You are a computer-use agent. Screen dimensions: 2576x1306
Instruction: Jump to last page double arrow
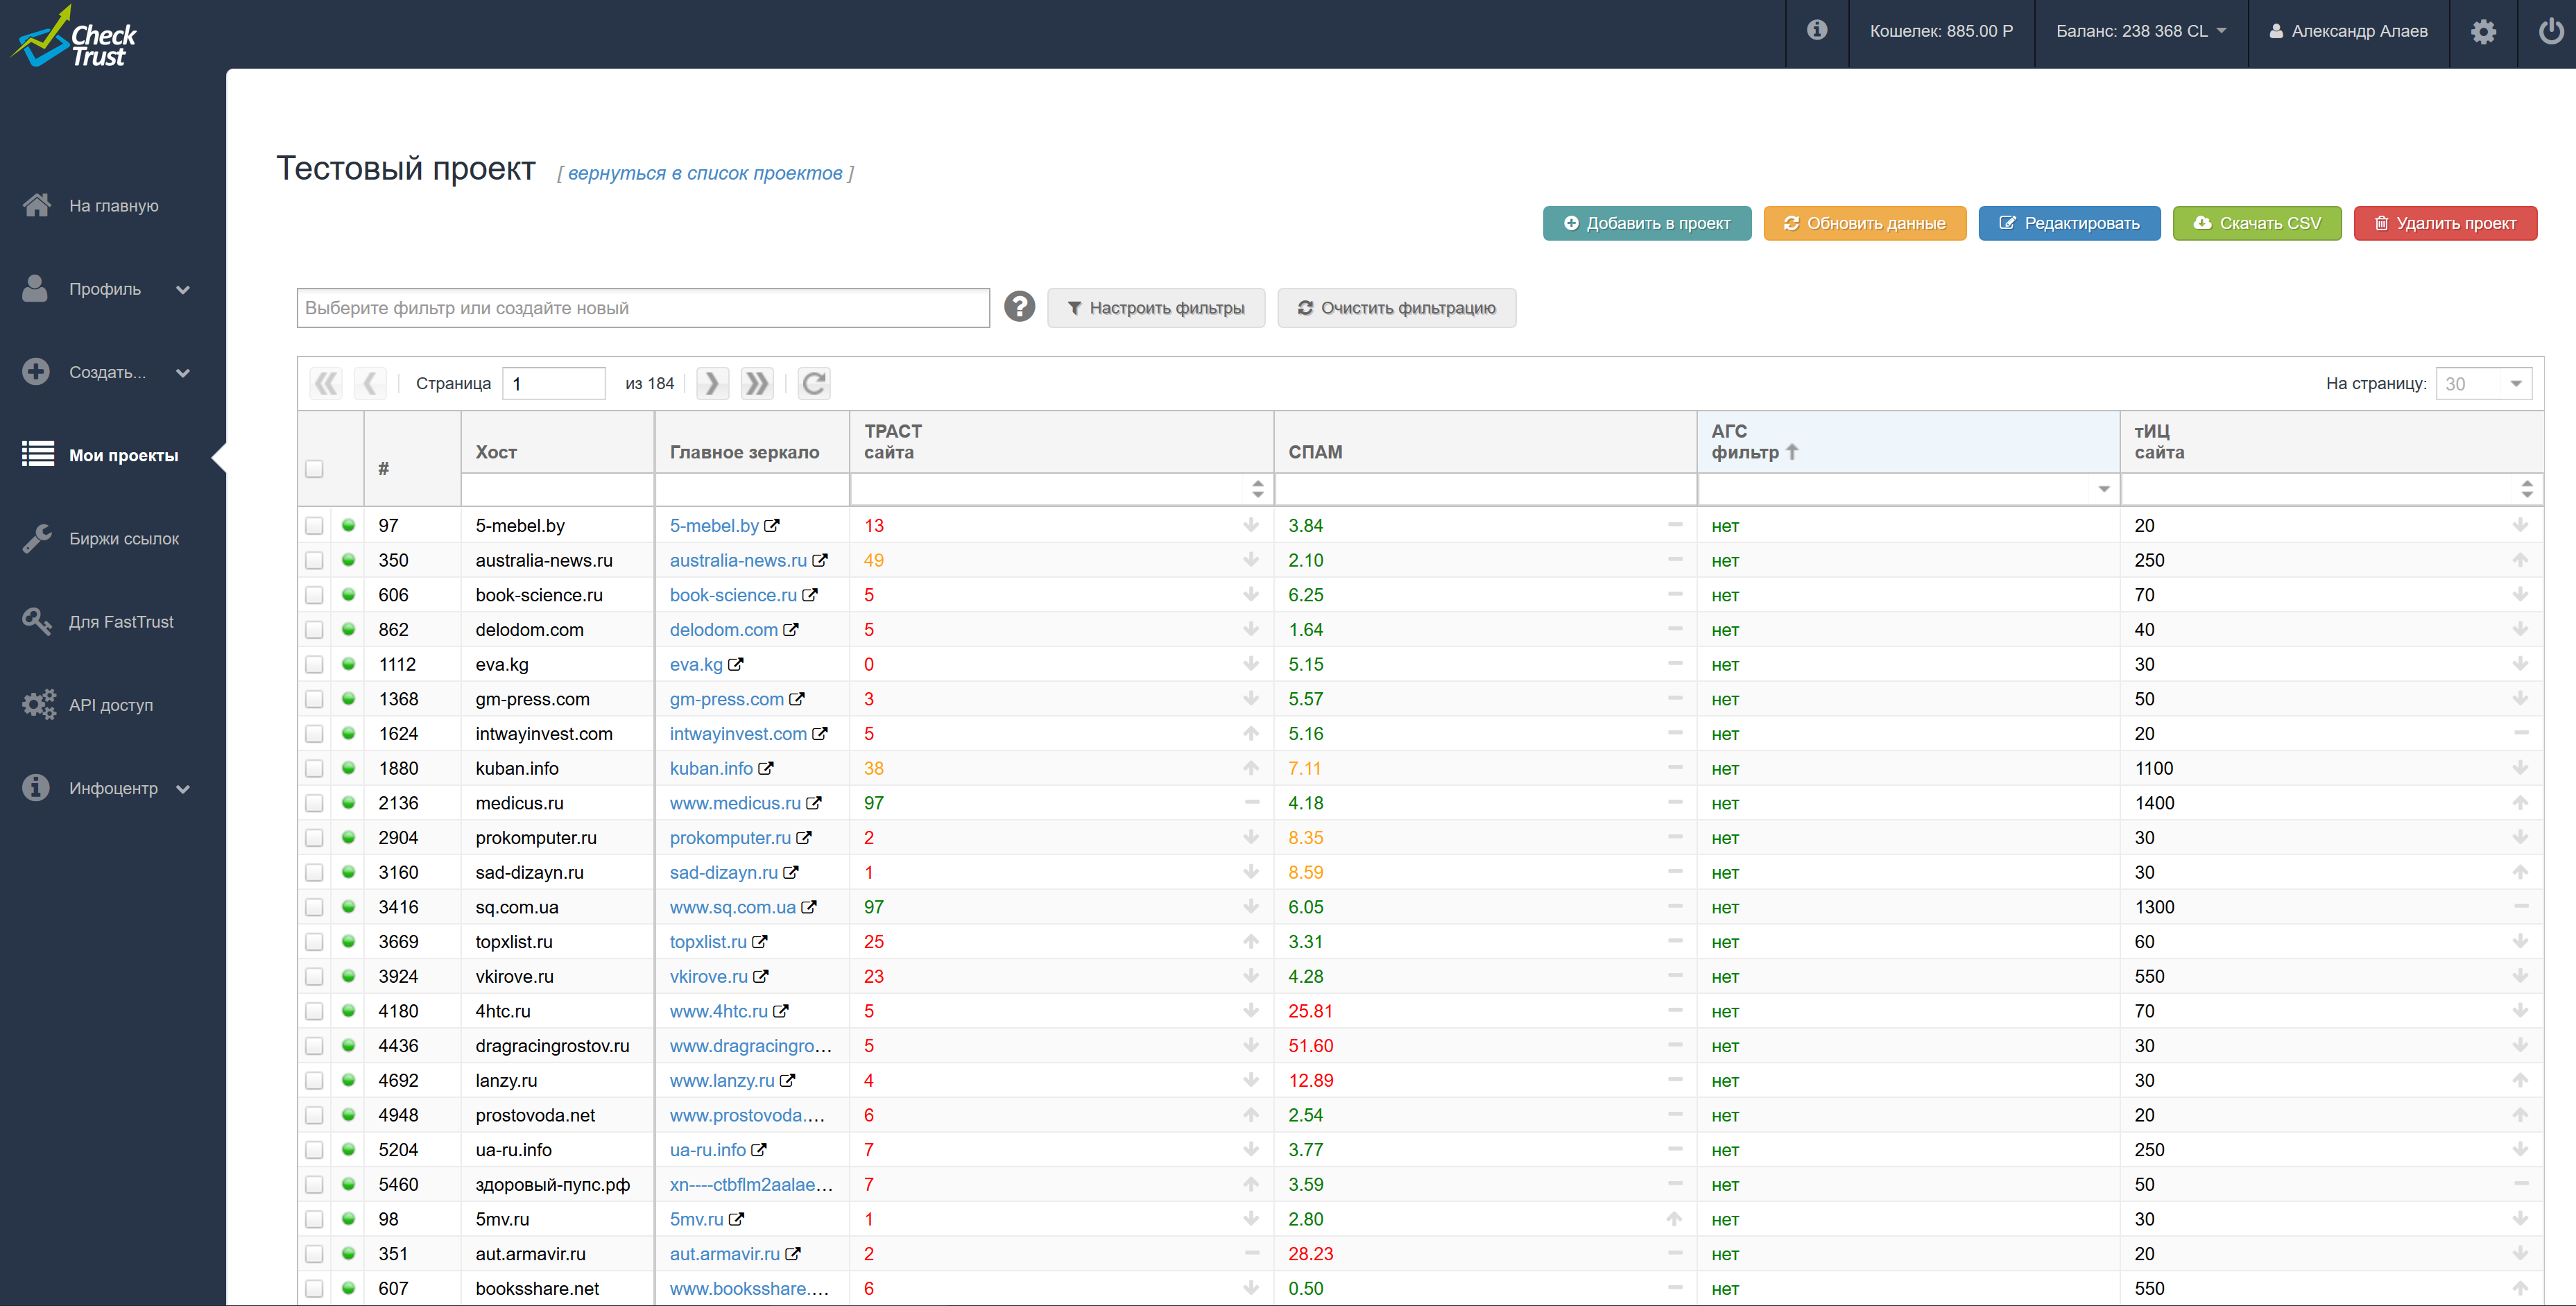tap(757, 383)
